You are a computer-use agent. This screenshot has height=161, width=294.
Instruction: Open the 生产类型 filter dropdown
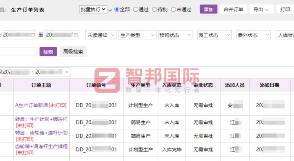(137, 35)
